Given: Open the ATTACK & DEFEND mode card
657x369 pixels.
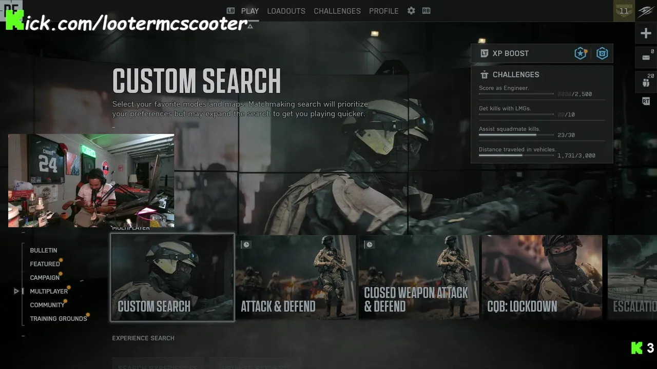Looking at the screenshot, I should point(296,277).
